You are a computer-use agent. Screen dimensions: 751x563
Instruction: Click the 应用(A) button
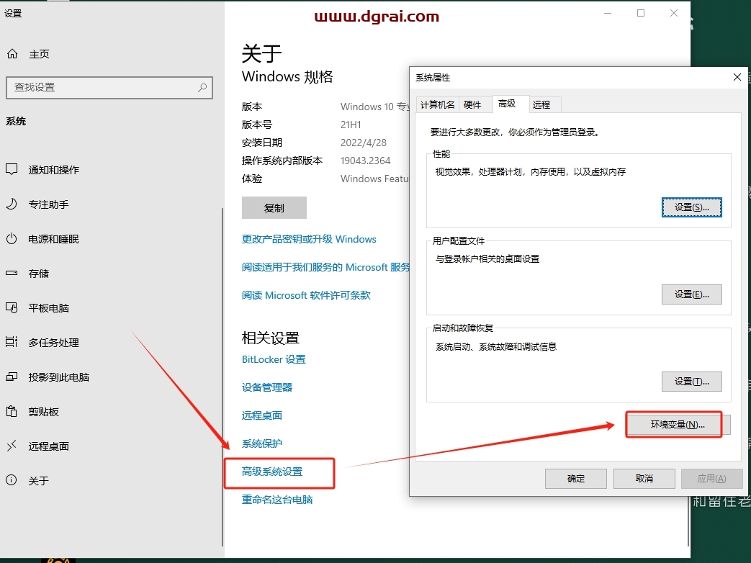point(711,478)
